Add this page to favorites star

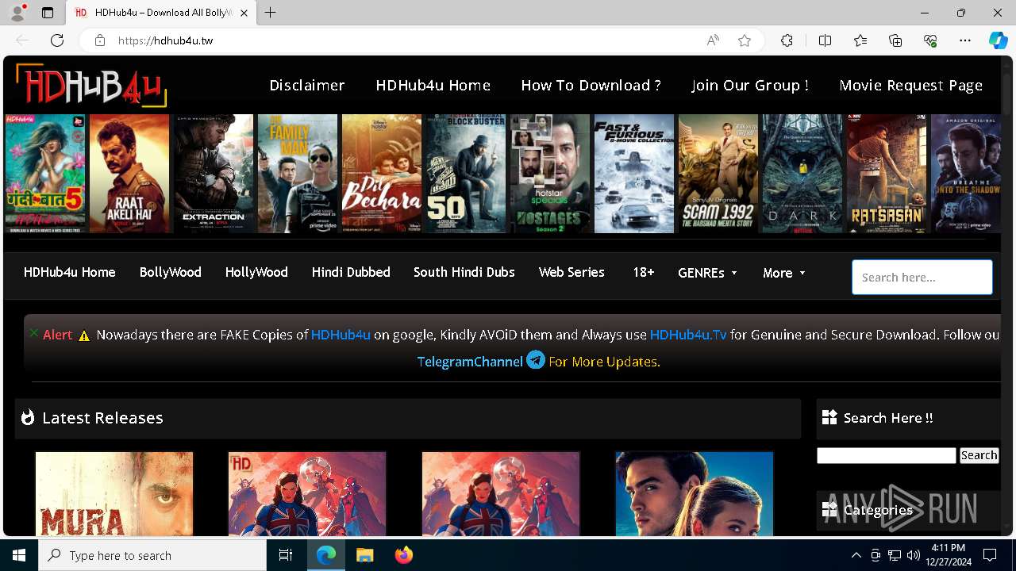pos(745,40)
